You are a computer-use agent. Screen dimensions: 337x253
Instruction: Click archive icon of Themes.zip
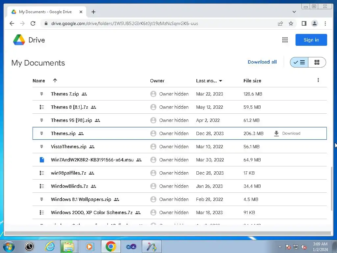click(x=42, y=133)
